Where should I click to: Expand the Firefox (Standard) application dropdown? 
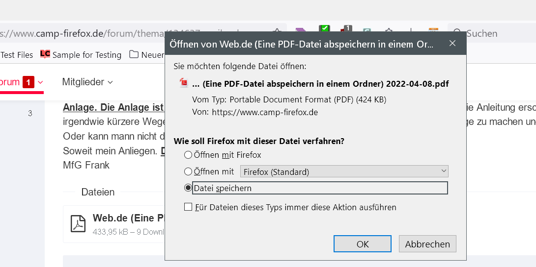tap(344, 171)
